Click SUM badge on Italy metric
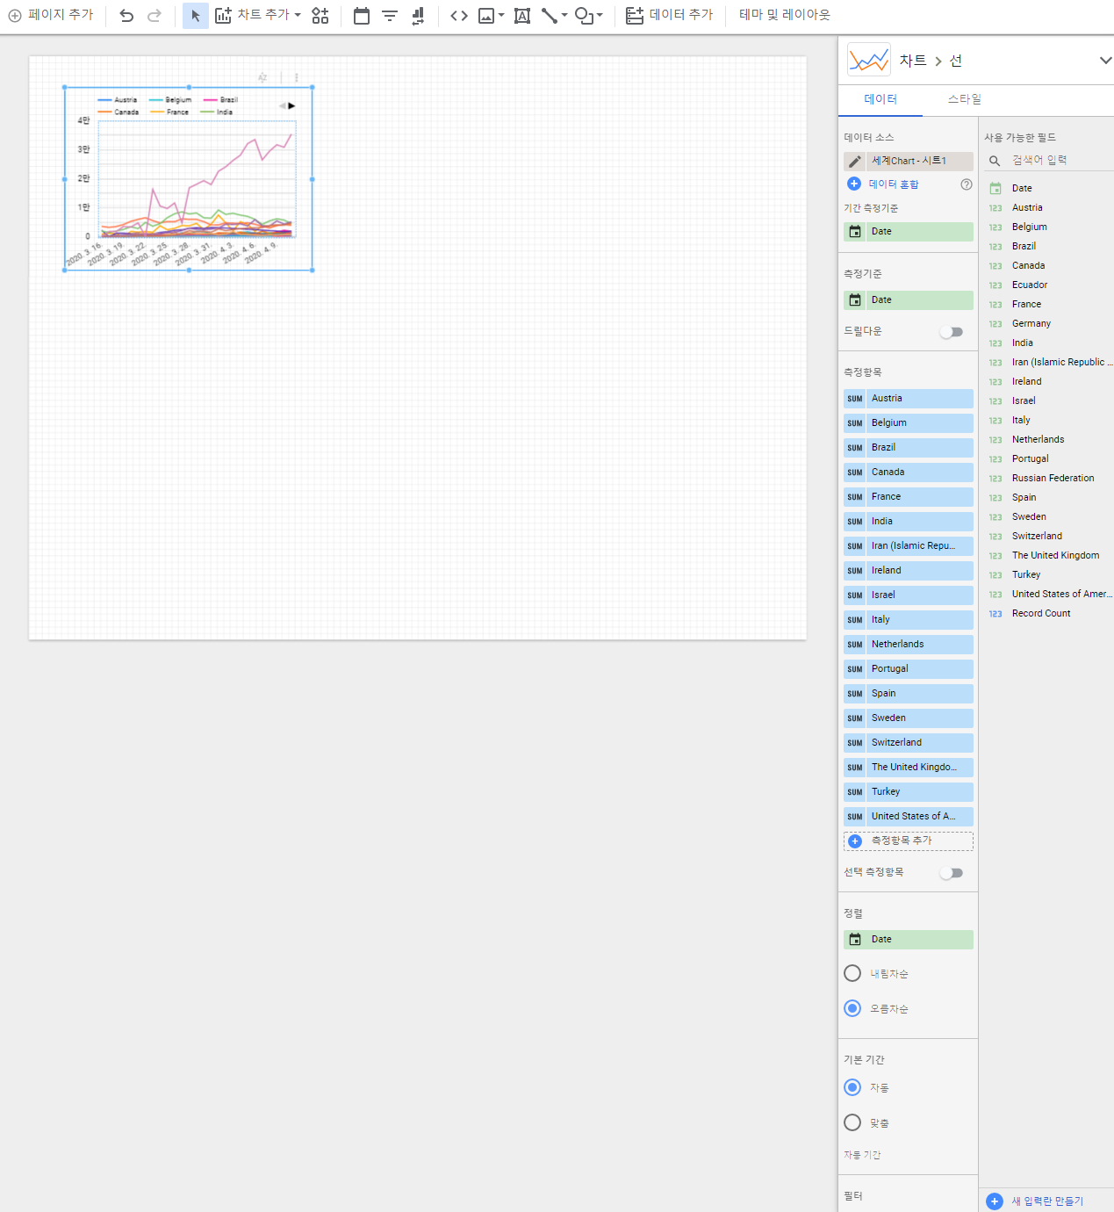Screen dimensions: 1114x1212 pos(855,620)
